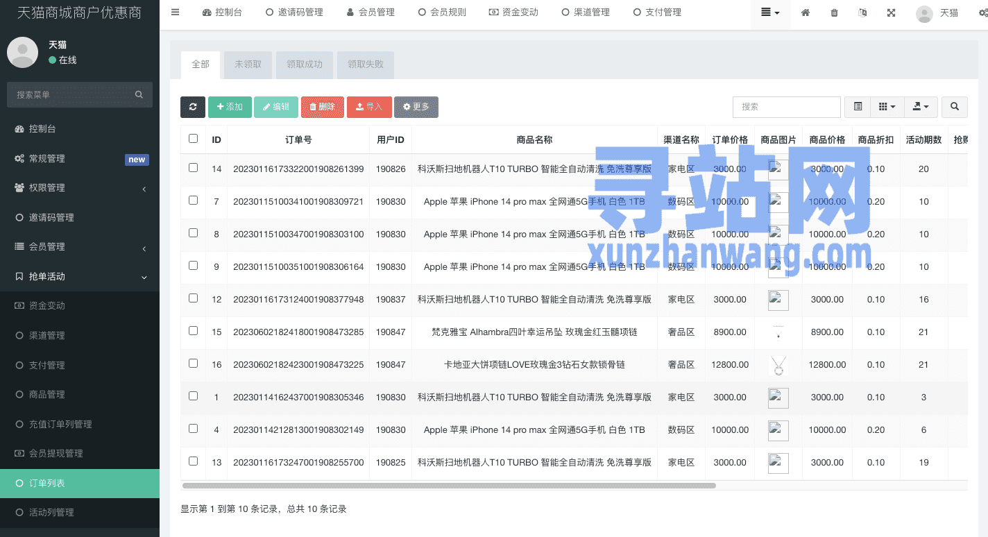Click the 搜索 input field above table

pyautogui.click(x=786, y=107)
